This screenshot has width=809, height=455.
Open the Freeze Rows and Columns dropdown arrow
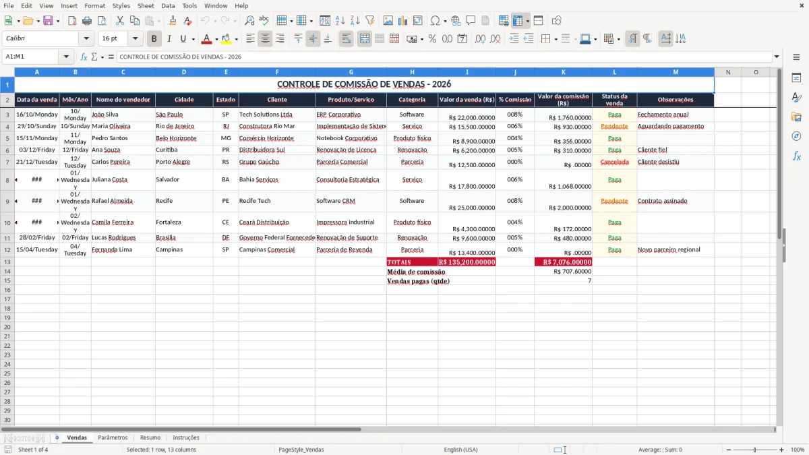pyautogui.click(x=528, y=21)
